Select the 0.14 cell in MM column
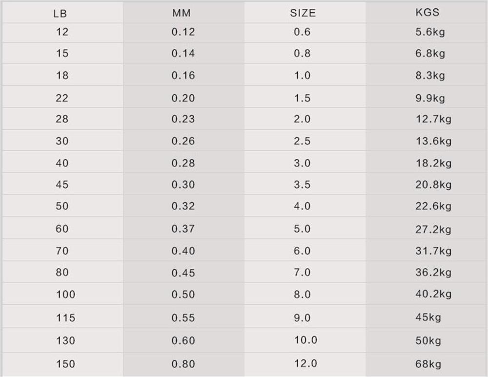 [x=183, y=53]
